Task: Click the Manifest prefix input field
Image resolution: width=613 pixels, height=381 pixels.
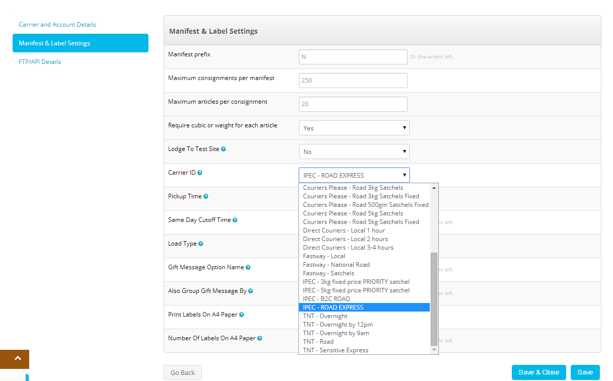Action: point(353,57)
